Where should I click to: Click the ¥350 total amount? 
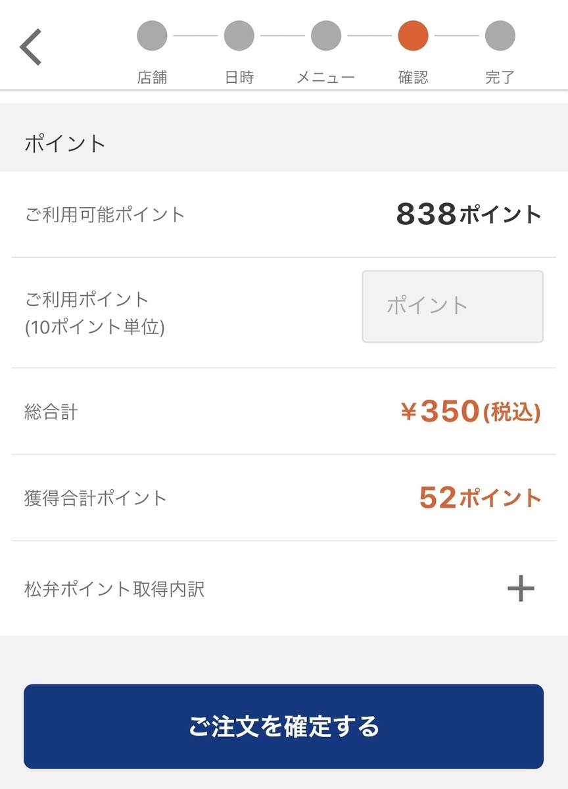click(x=470, y=412)
